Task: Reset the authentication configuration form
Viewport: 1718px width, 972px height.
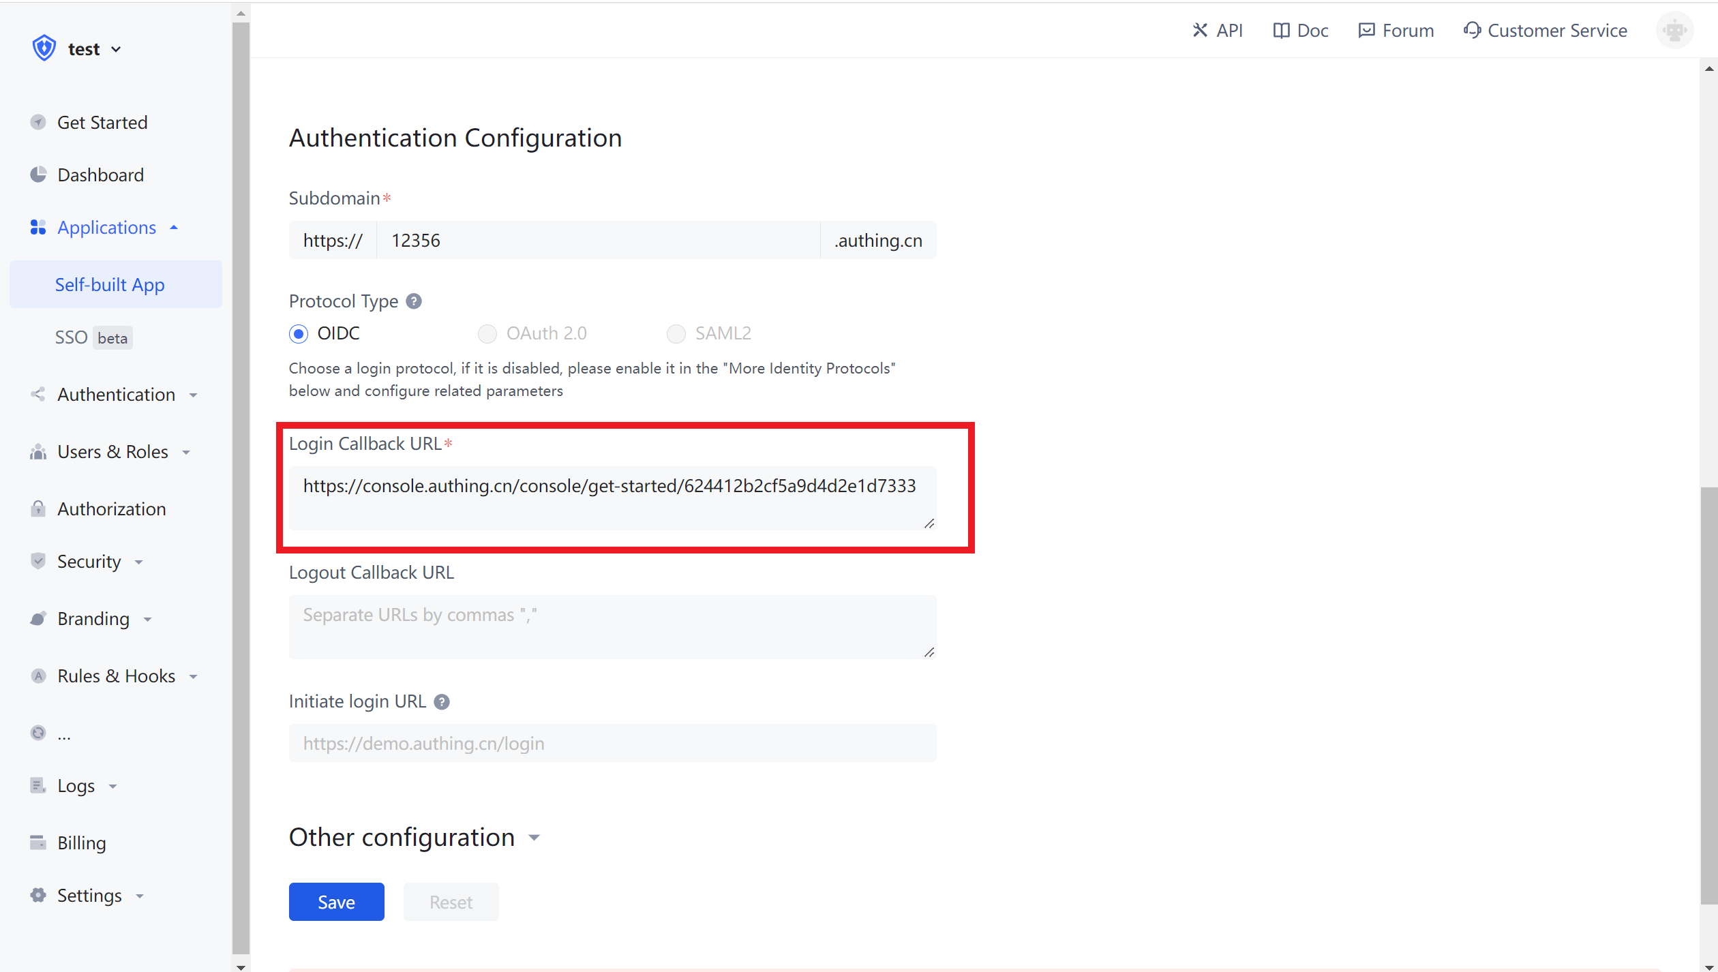Action: coord(451,901)
